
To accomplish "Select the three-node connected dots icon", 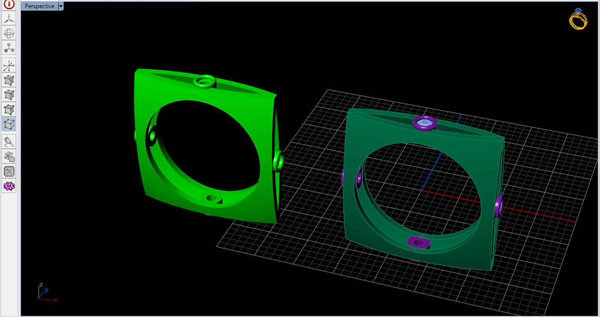I will 9,47.
